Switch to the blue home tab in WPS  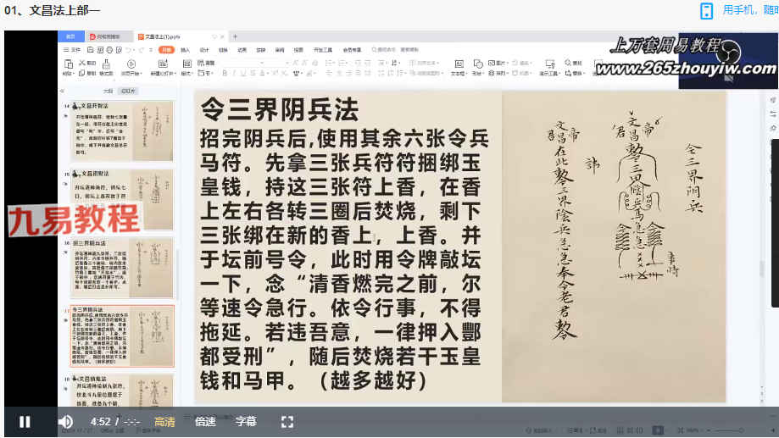pyautogui.click(x=71, y=36)
